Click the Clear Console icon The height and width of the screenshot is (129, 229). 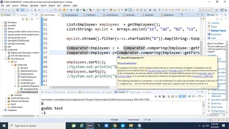pos(169,96)
